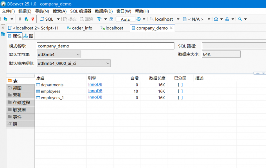Toggle partitioned checkbox for employees_1 row
This screenshot has width=266, height=168.
pyautogui.click(x=180, y=98)
